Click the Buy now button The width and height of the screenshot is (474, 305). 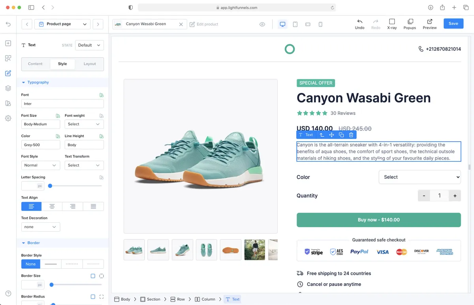[378, 220]
